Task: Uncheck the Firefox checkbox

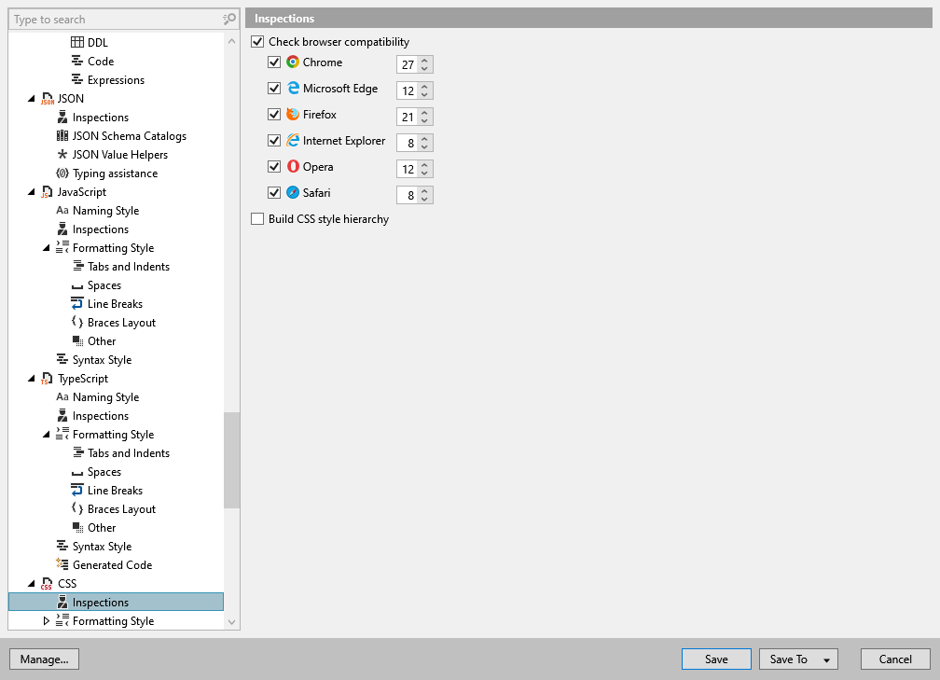Action: click(x=274, y=114)
